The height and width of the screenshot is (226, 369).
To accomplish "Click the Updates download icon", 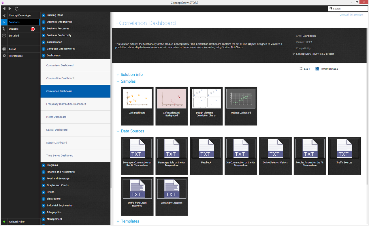I will (x=4, y=29).
